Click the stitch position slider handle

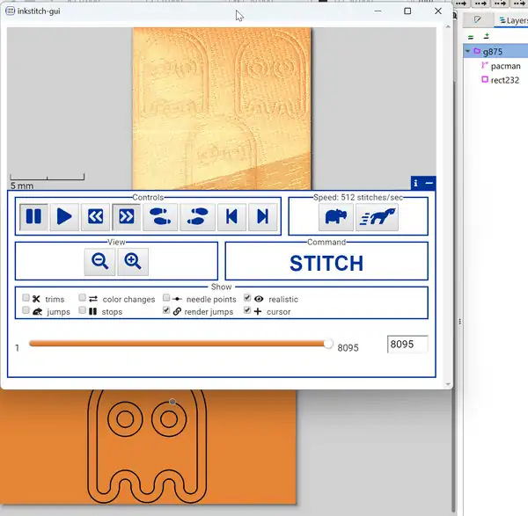(328, 345)
